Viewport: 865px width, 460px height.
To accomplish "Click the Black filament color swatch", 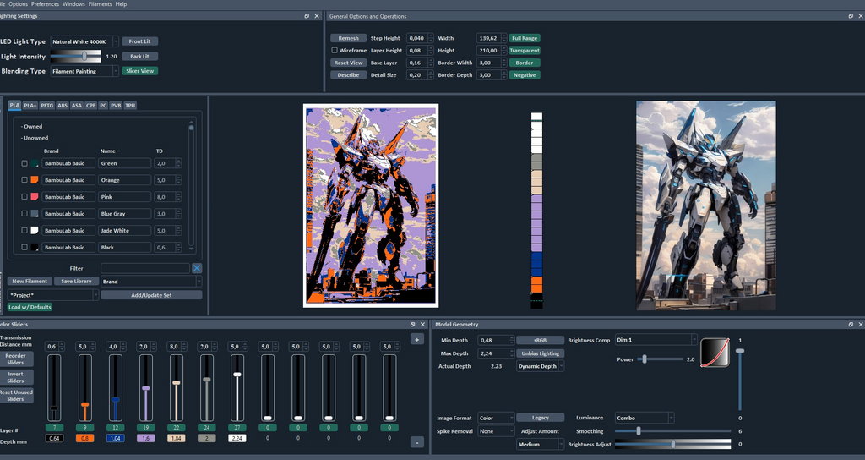I will (34, 248).
